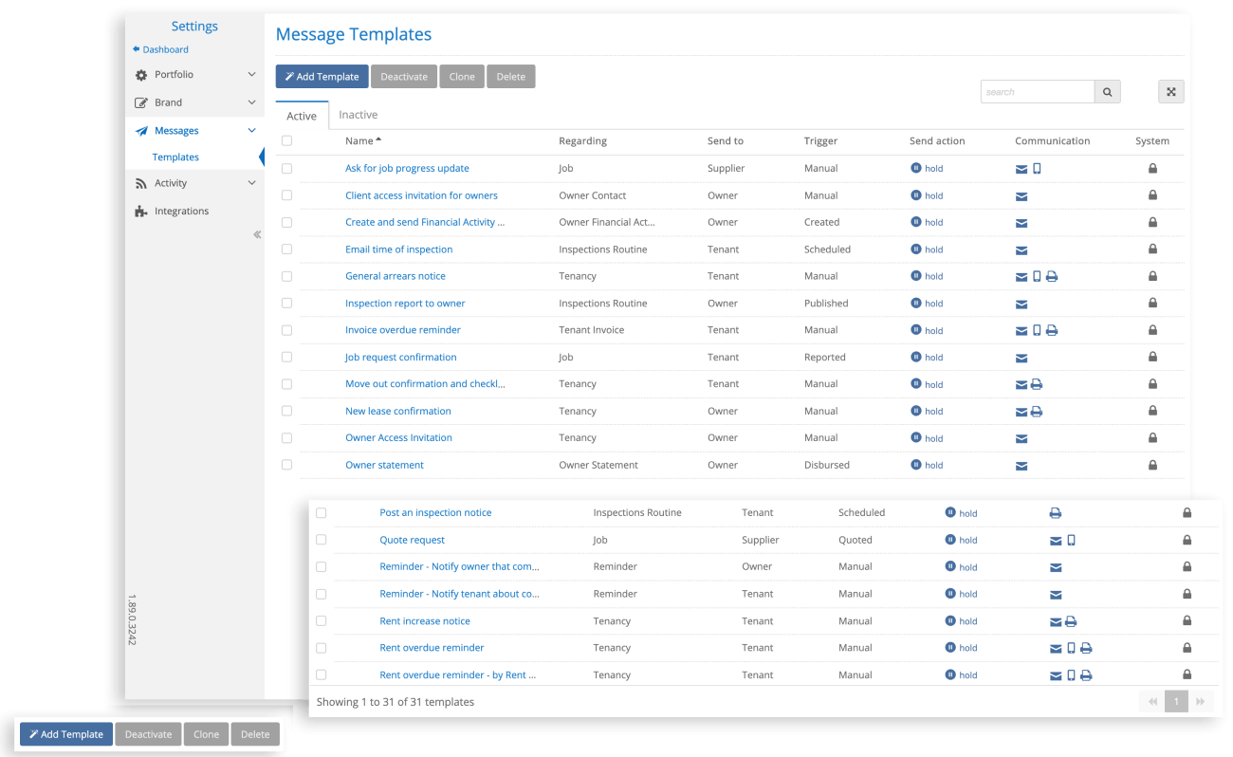The height and width of the screenshot is (757, 1233).
Task: Open the Owner Access Invitation template link
Action: (x=398, y=437)
